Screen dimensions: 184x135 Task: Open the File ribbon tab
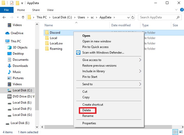coord(7,10)
